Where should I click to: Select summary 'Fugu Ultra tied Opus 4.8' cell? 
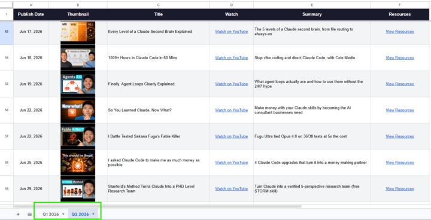(312, 136)
